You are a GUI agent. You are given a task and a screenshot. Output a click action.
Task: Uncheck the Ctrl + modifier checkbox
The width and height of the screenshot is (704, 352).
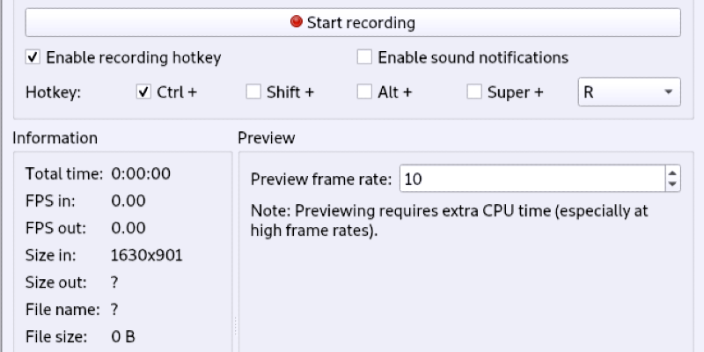click(144, 92)
